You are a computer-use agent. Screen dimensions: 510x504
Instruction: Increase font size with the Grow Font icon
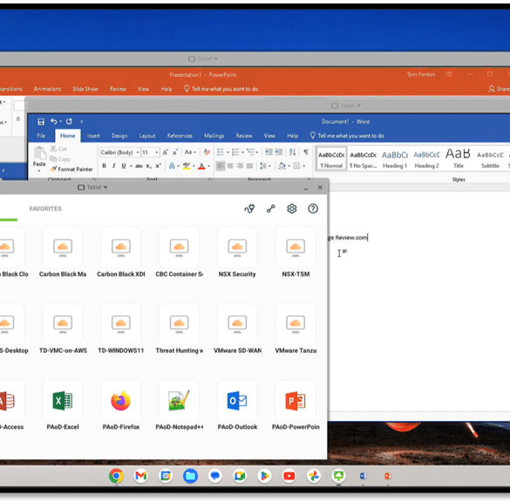pyautogui.click(x=166, y=152)
